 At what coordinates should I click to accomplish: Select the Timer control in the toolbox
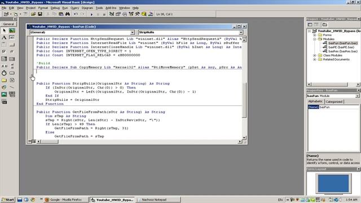4,73
